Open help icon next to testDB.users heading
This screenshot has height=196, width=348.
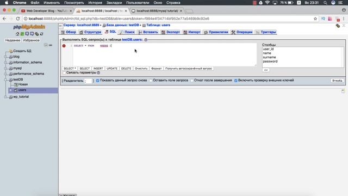[x=146, y=40]
